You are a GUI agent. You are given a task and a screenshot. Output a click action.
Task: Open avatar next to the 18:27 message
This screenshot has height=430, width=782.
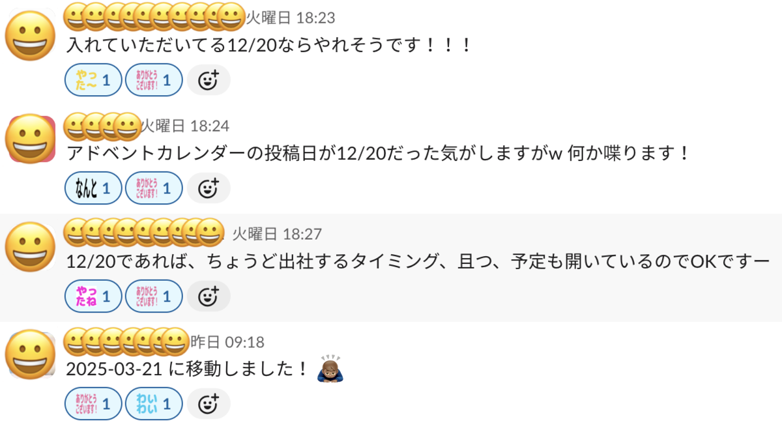30,247
